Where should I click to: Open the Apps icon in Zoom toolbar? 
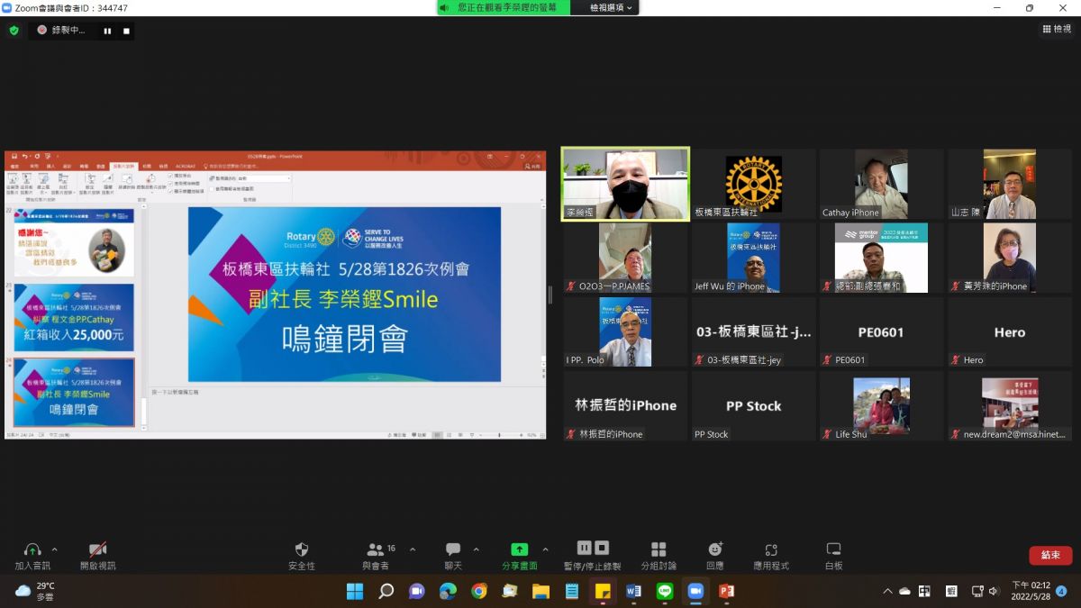tap(771, 549)
